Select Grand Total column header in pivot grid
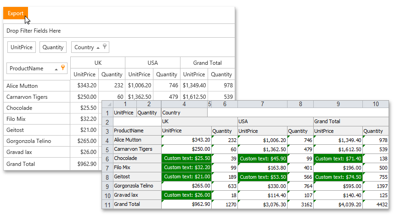 point(207,63)
